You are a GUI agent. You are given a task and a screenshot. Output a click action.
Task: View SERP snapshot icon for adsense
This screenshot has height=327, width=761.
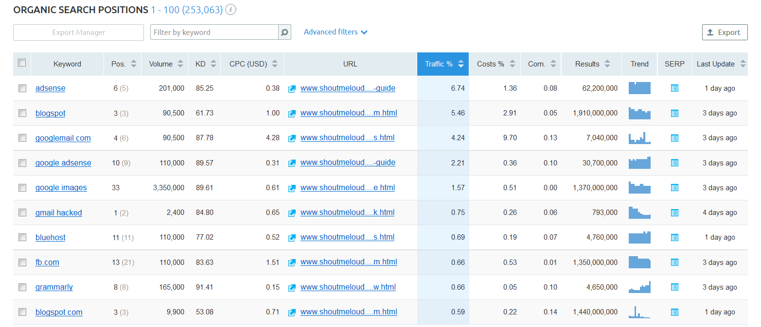pyautogui.click(x=674, y=88)
